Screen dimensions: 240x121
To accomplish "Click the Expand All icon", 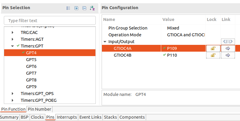I will pos(76,8).
